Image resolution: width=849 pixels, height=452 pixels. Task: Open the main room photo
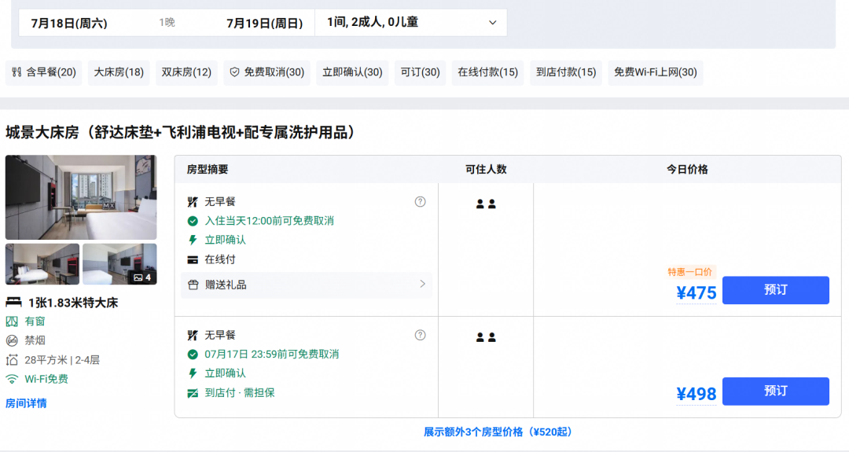coord(81,197)
